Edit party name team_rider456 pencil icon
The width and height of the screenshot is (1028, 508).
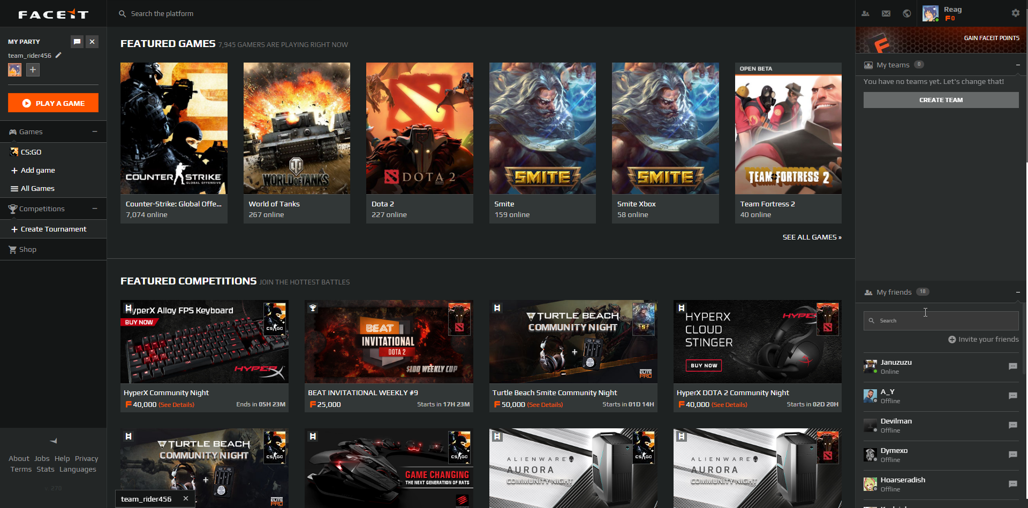[x=58, y=55]
